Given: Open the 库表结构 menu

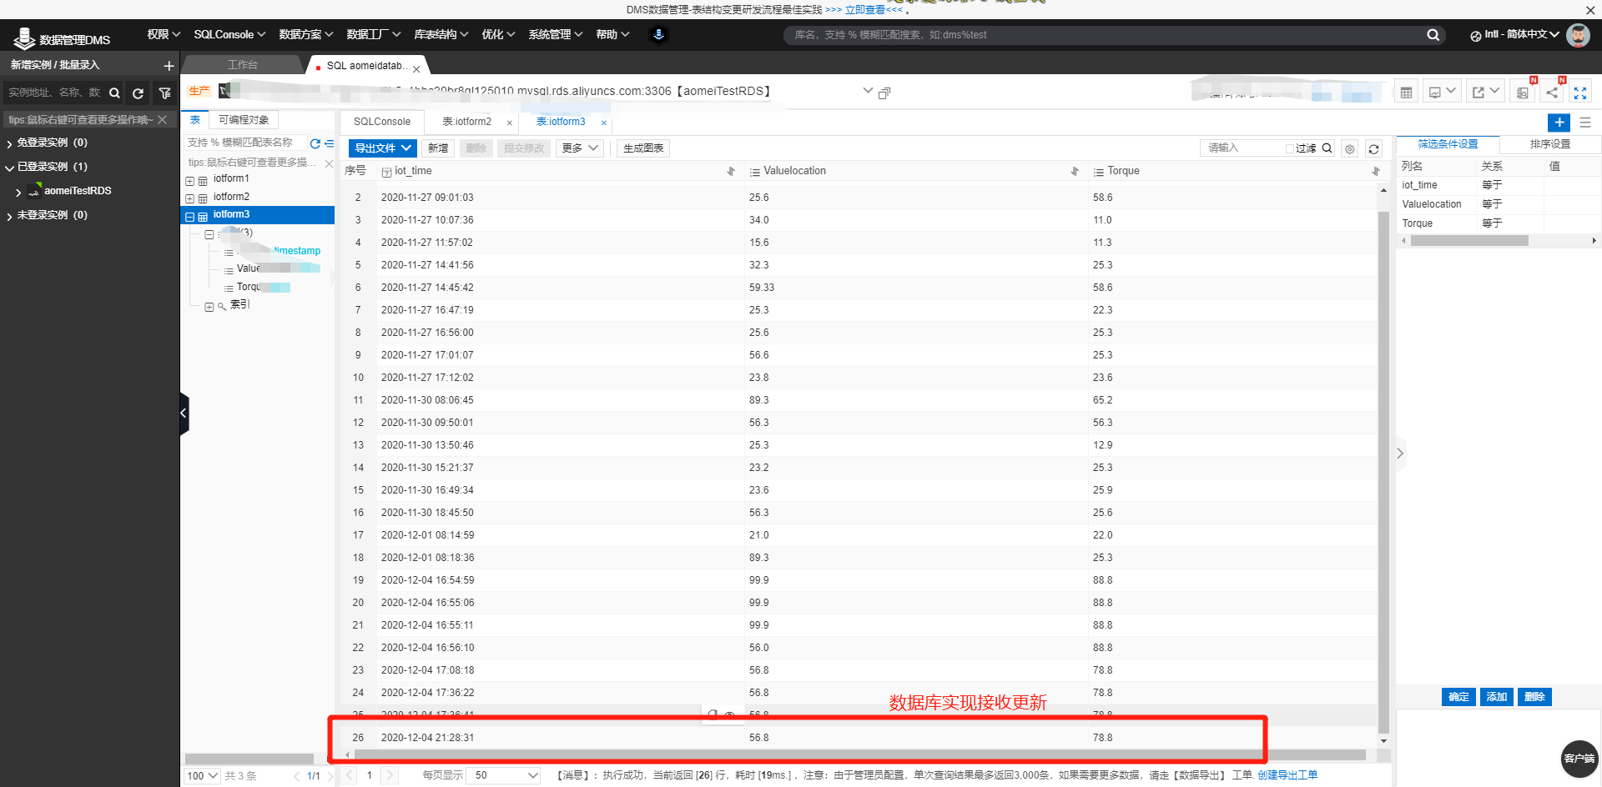Looking at the screenshot, I should point(441,34).
